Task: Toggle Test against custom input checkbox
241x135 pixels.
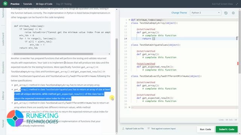Action: (x=148, y=128)
